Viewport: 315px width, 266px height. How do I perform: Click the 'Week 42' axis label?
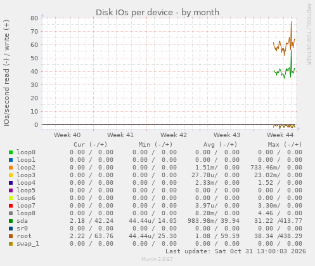tap(174, 135)
